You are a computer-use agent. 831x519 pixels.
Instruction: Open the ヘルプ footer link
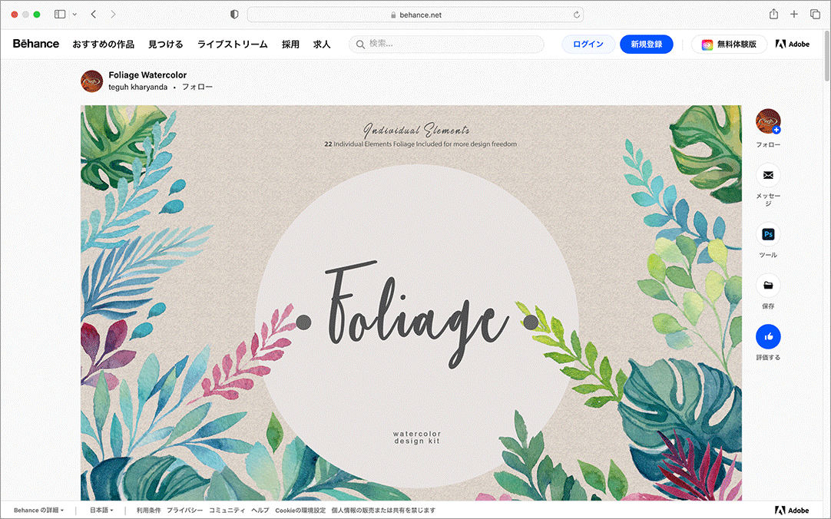260,511
